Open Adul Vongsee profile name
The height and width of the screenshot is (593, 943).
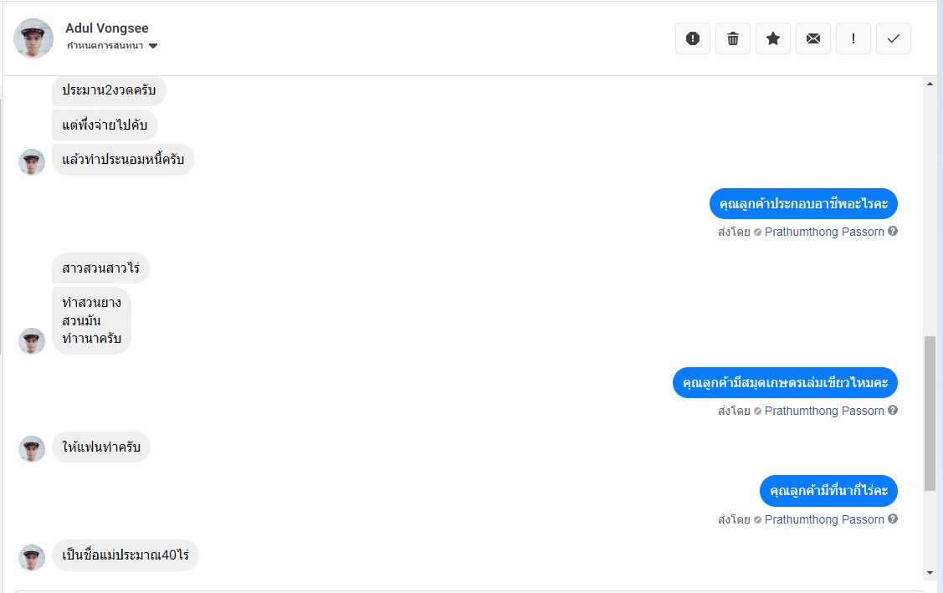107,28
